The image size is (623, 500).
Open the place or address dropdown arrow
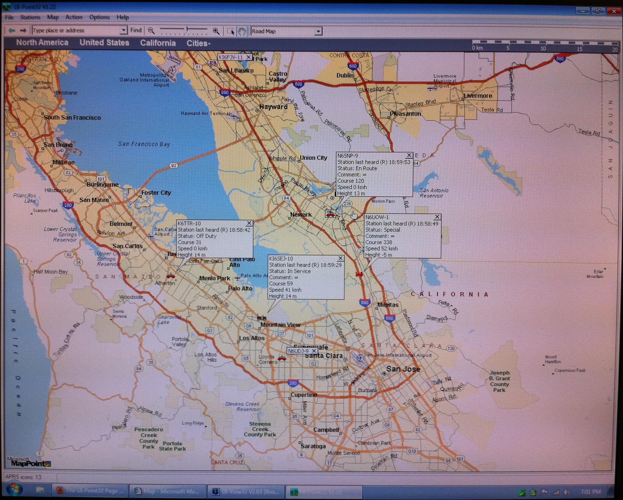point(124,30)
